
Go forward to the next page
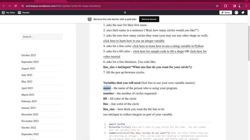click(x=9, y=6)
